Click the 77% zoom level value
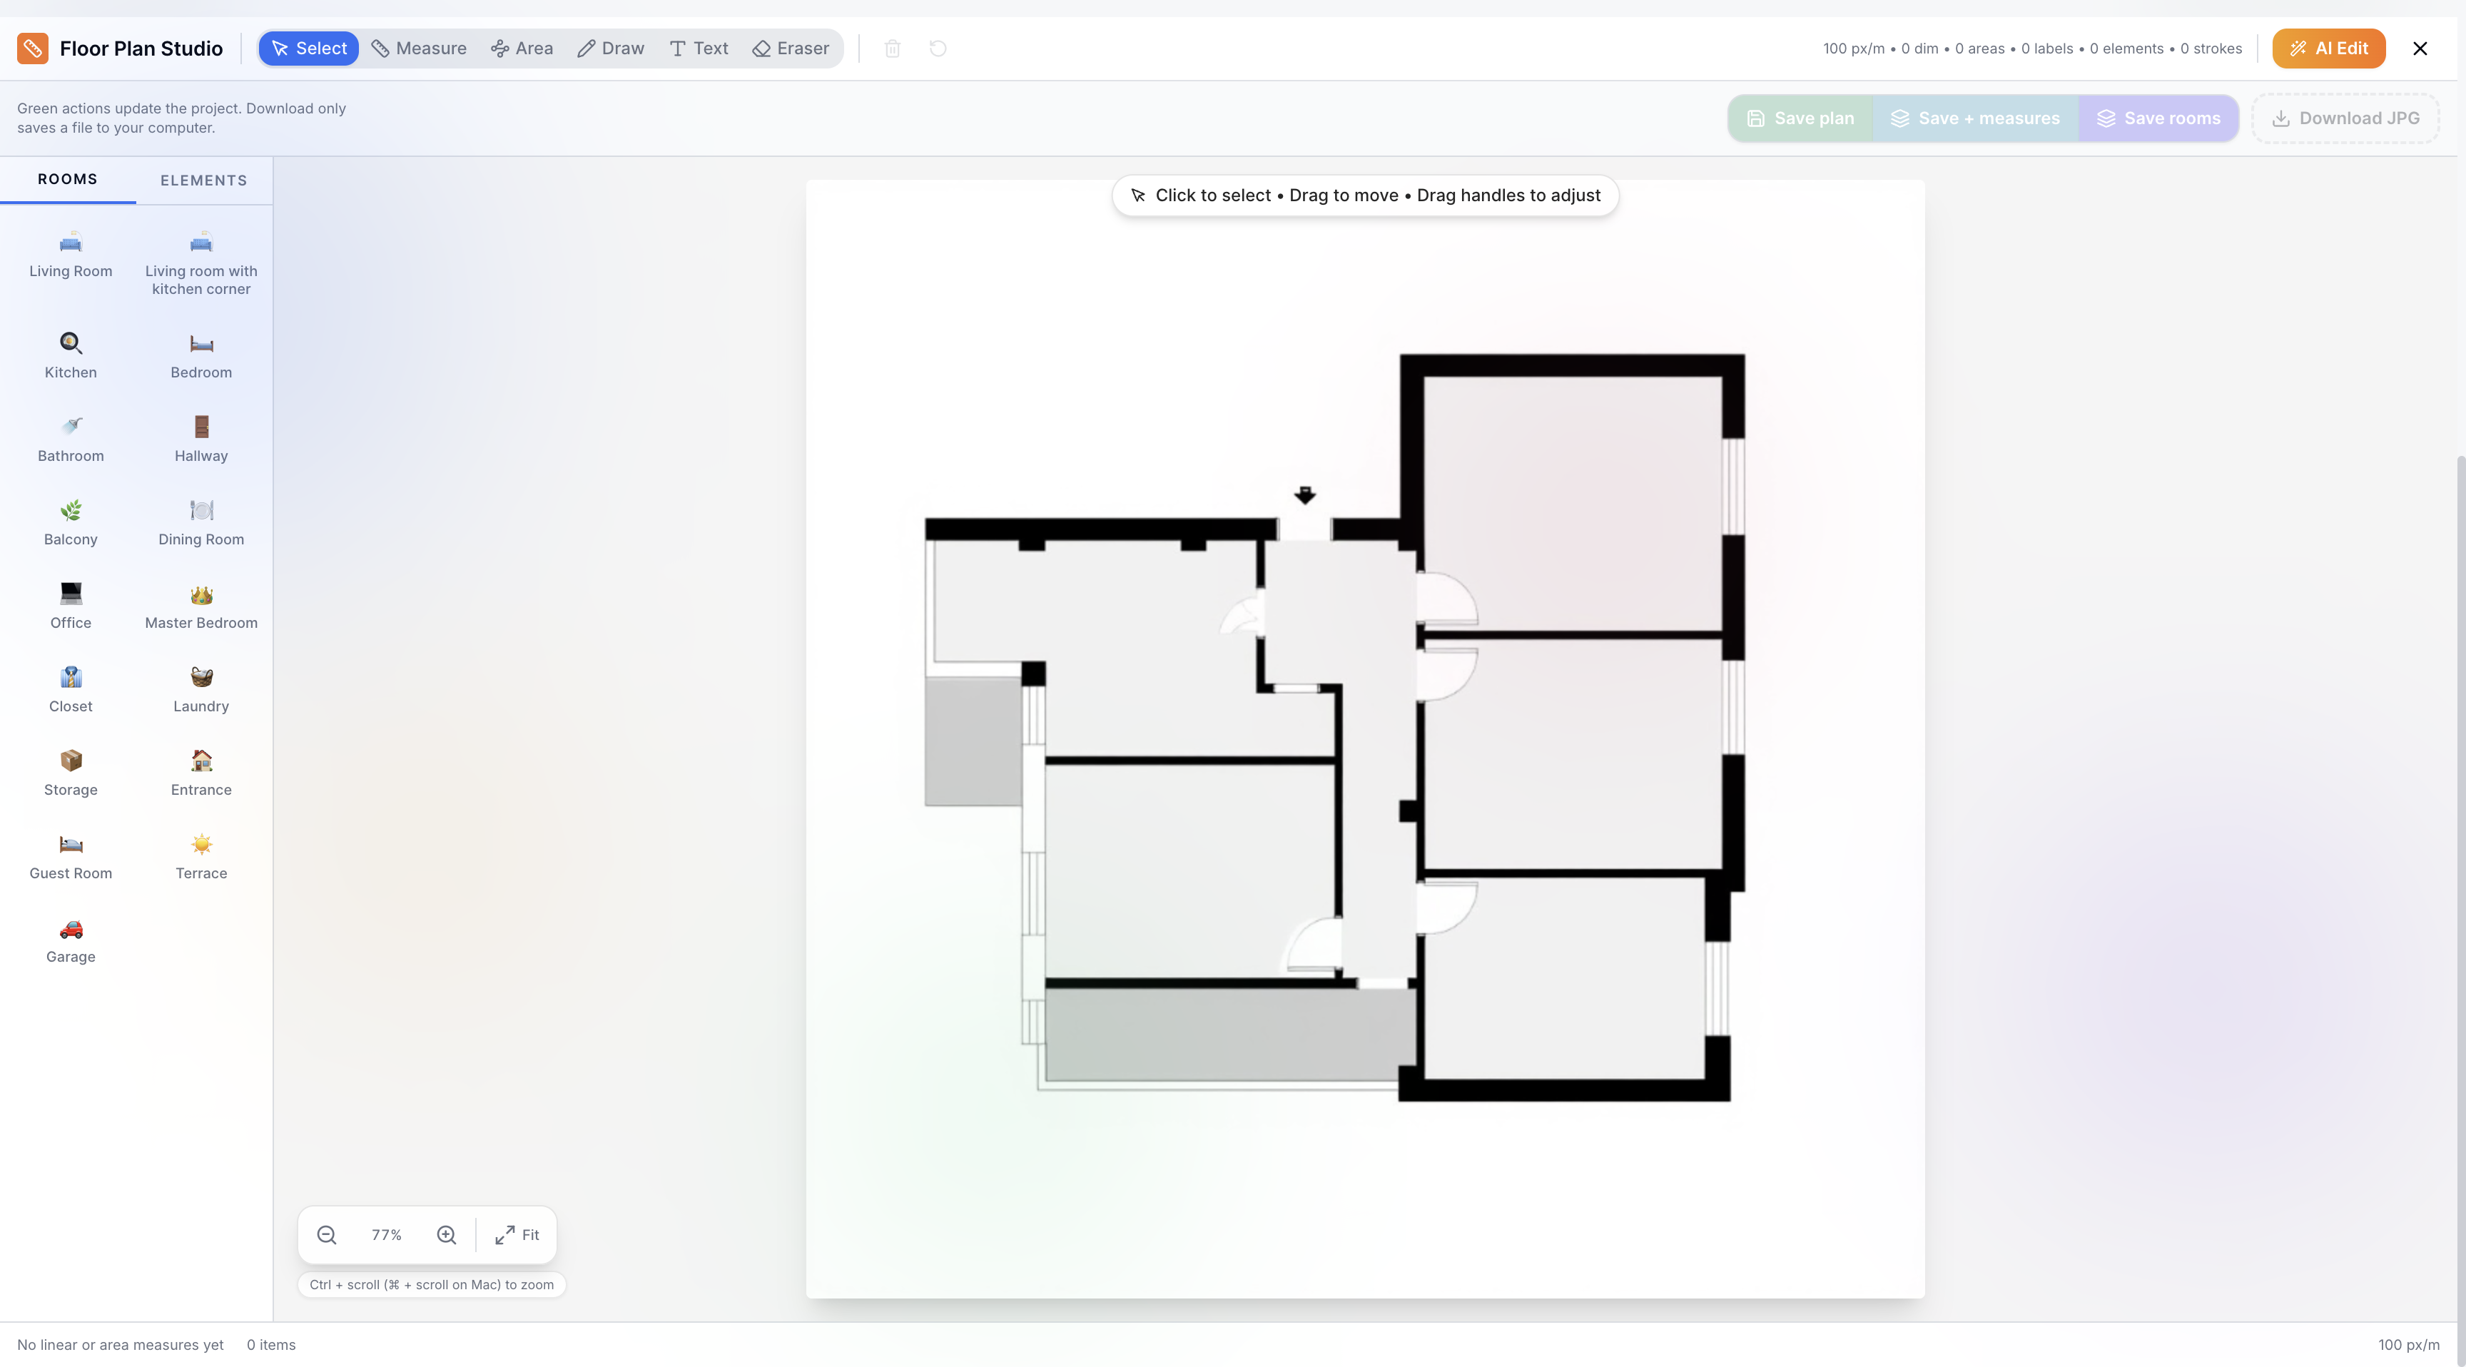Image resolution: width=2466 pixels, height=1367 pixels. (387, 1235)
